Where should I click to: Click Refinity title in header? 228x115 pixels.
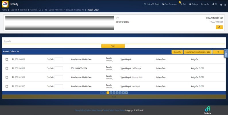[x=14, y=4]
